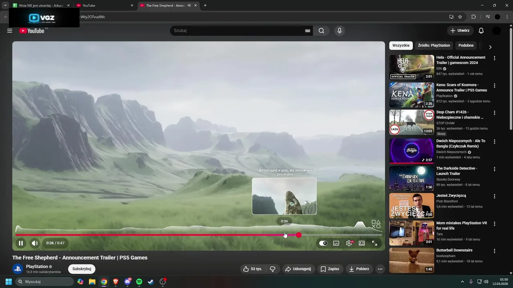
Task: Switch to the Nivia NIE jest ukrainką tab
Action: click(x=41, y=6)
